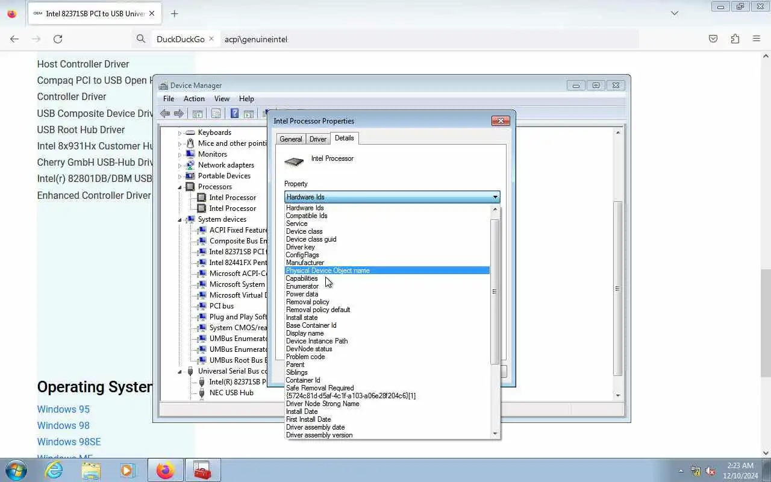This screenshot has width=771, height=482.
Task: Expand the Portable Devices tree node
Action: [179, 177]
